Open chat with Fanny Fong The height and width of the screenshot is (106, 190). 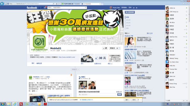click(x=176, y=84)
